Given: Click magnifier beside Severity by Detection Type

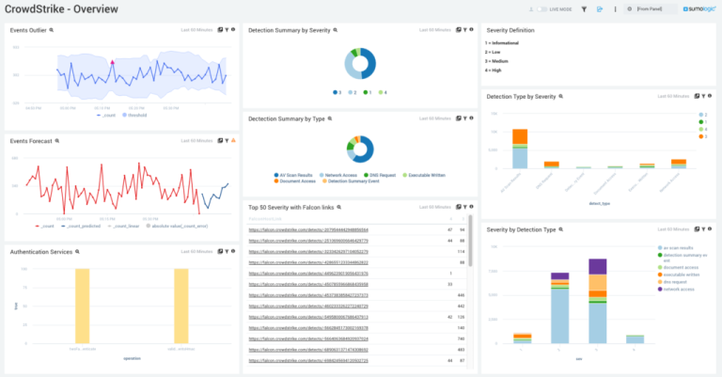Looking at the screenshot, I should tap(561, 229).
